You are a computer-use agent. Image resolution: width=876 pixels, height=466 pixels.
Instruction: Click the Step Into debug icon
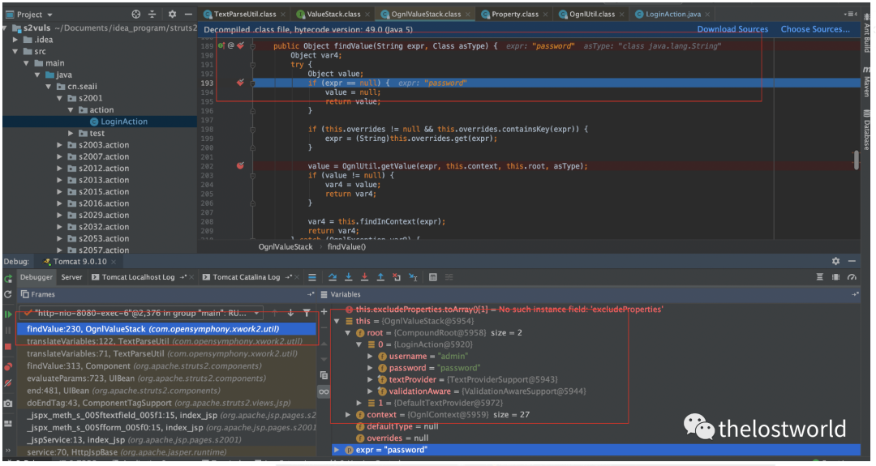(348, 277)
